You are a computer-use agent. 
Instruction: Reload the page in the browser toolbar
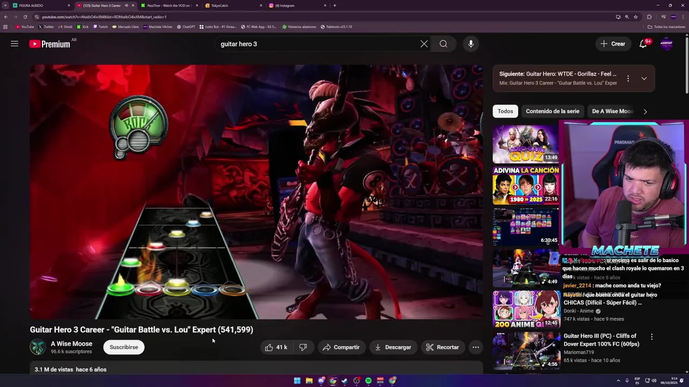[25, 17]
